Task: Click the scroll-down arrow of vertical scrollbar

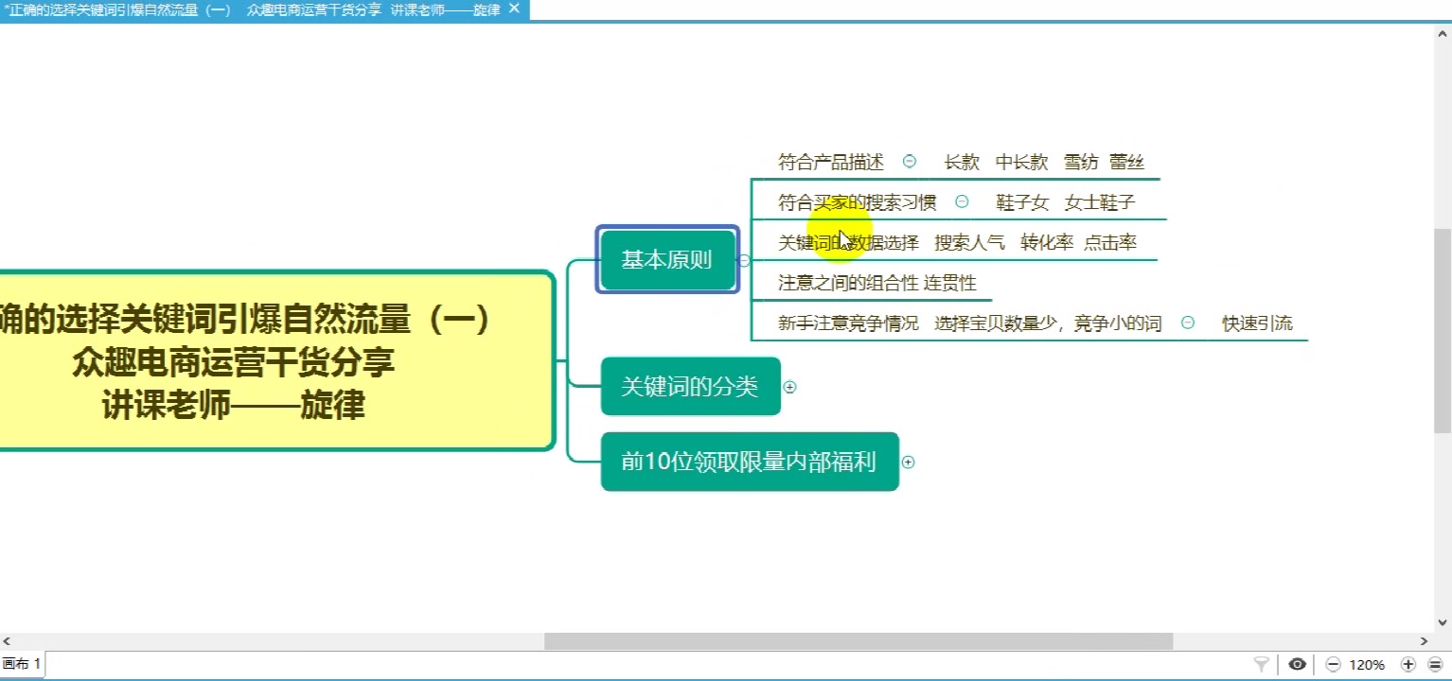Action: pyautogui.click(x=1443, y=622)
